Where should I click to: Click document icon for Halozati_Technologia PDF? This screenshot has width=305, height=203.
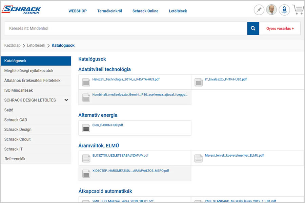pyautogui.click(x=86, y=82)
